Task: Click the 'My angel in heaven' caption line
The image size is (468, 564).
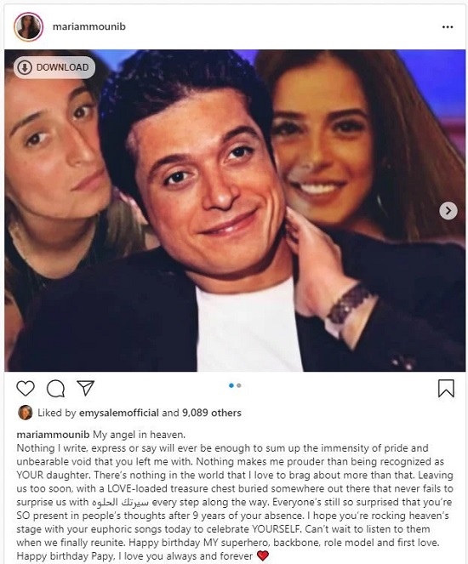Action: pyautogui.click(x=140, y=435)
